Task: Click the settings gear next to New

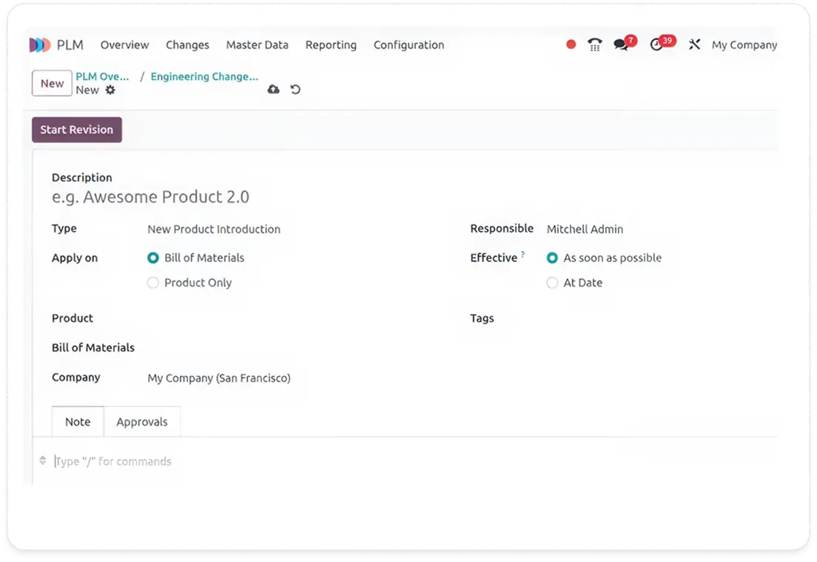Action: pos(110,90)
